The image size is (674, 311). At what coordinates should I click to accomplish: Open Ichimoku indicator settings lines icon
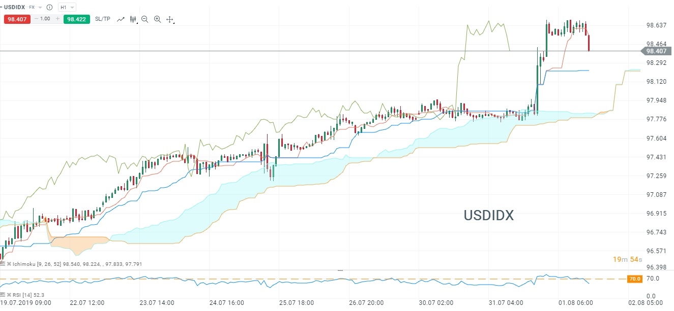click(x=3, y=264)
